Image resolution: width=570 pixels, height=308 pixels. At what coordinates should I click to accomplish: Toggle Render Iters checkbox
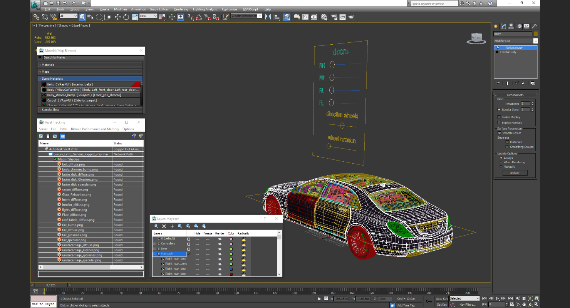pos(500,110)
